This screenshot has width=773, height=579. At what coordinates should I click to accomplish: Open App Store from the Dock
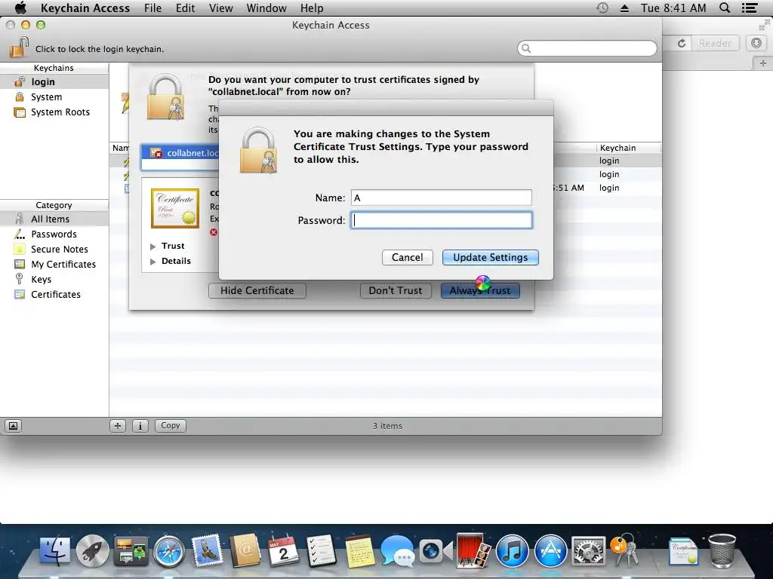coord(550,551)
